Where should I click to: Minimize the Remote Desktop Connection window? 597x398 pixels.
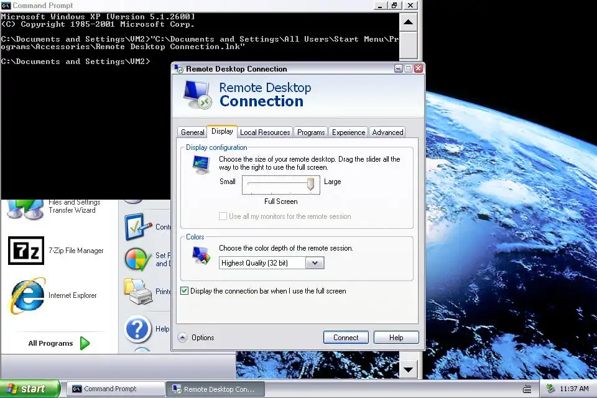(398, 68)
